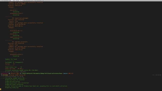The image size is (162, 91).
Task: Click the 'Starting Kitchen (v1.16.0)' line
Action: click(x=14, y=77)
